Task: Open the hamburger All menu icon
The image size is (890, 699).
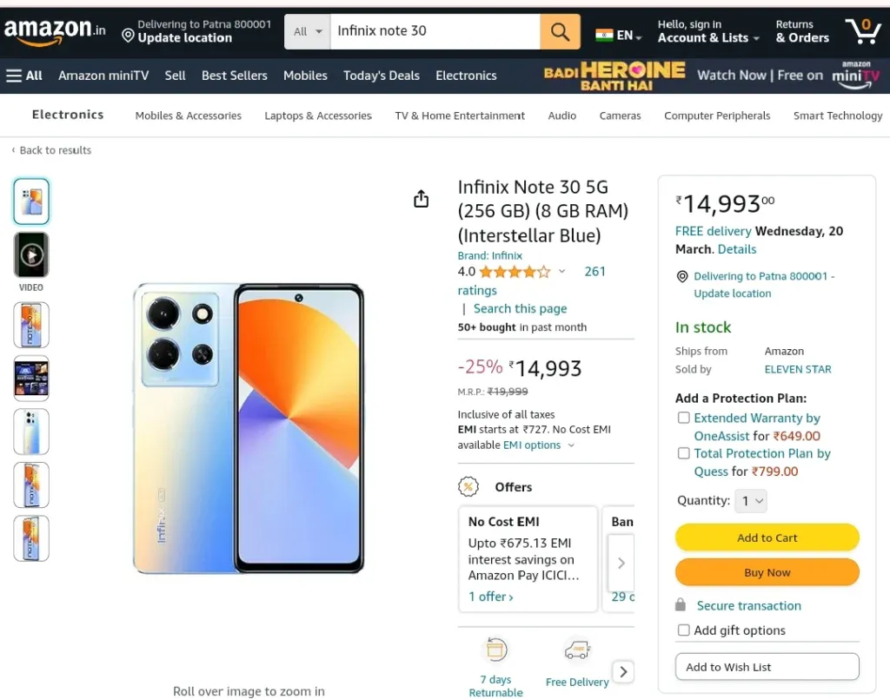Action: (14, 76)
